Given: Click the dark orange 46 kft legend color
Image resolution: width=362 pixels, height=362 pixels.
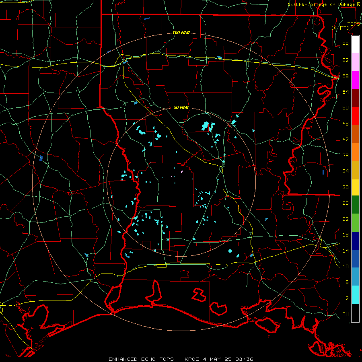Looking at the screenshot, I should point(355,134).
